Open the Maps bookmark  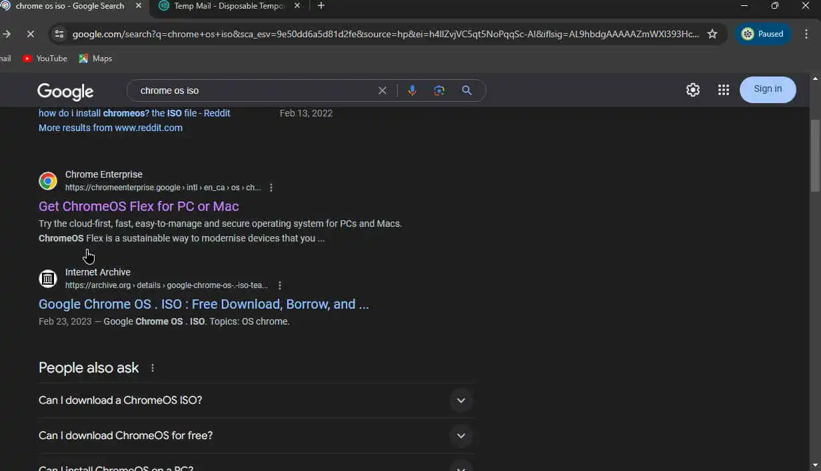coord(95,59)
